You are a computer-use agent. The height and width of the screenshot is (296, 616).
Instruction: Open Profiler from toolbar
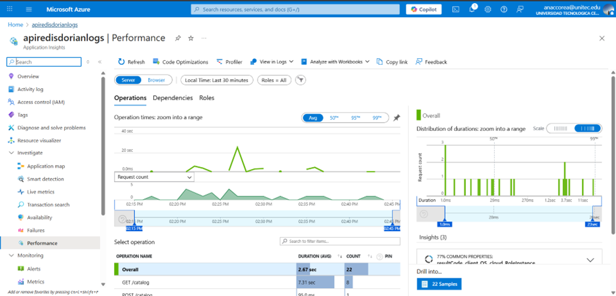[229, 62]
